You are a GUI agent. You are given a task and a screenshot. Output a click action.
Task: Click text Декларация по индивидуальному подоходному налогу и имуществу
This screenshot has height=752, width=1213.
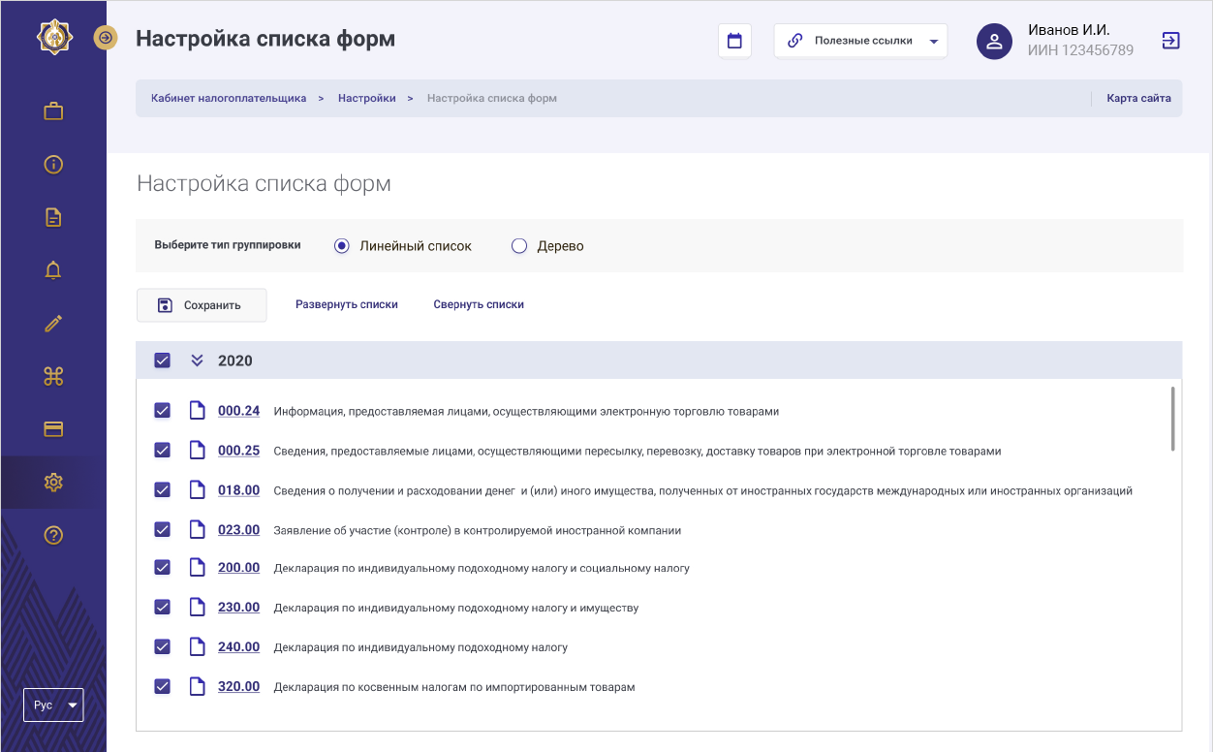(456, 608)
